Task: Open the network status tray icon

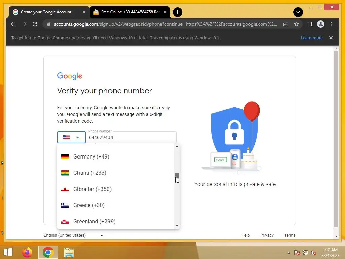Action: [x=305, y=253]
